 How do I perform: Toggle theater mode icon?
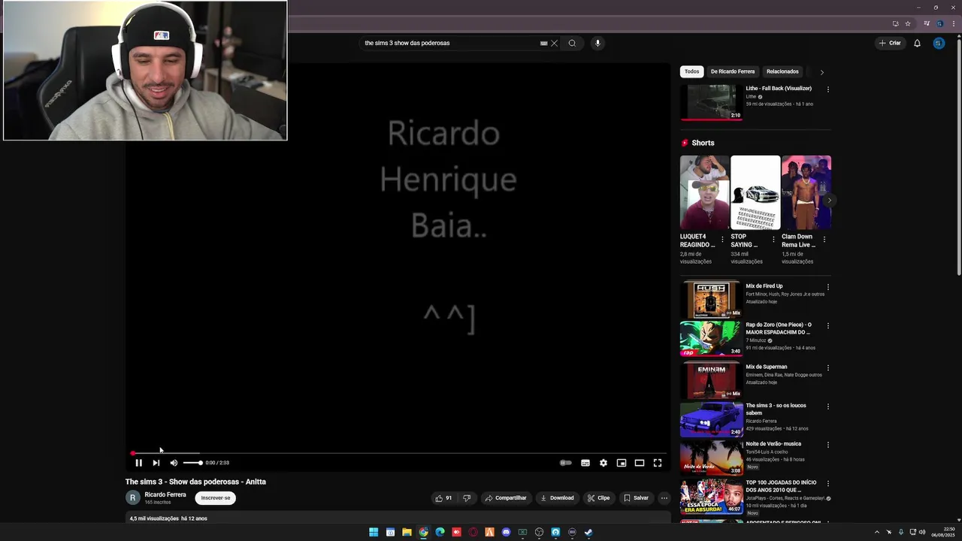click(x=640, y=463)
